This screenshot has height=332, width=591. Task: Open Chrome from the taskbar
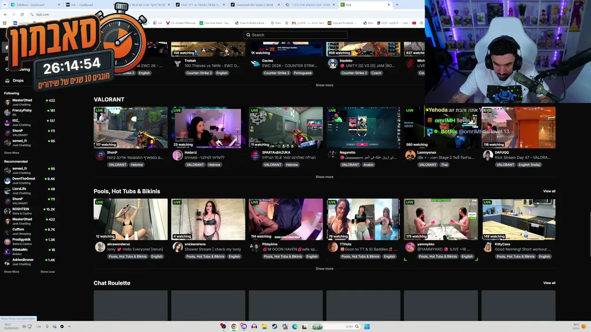click(x=234, y=326)
